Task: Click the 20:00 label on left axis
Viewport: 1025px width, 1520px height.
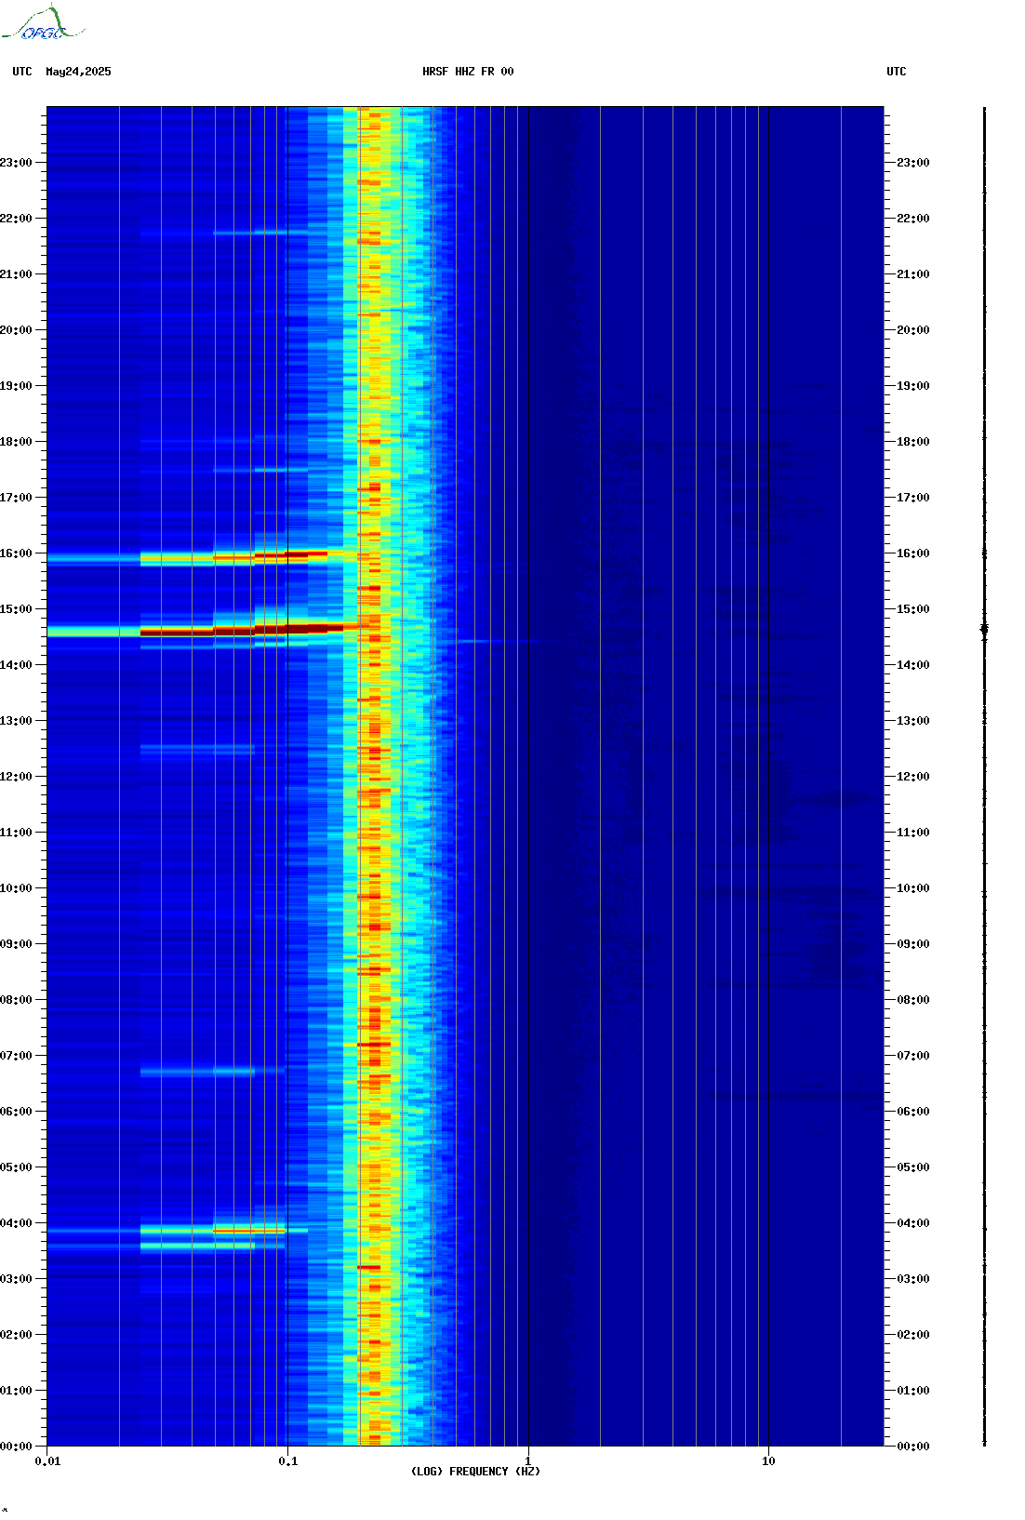Action: coord(16,330)
